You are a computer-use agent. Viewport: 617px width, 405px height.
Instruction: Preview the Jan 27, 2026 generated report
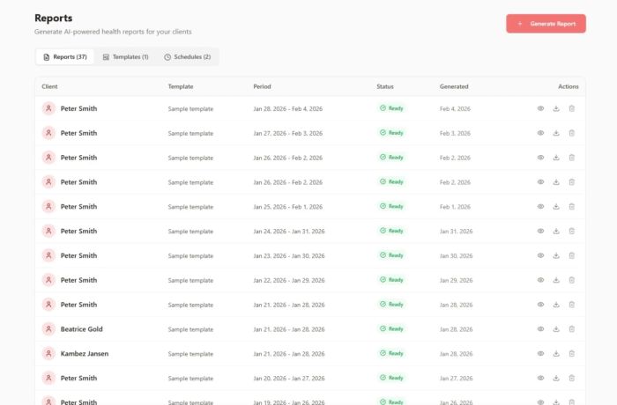pos(540,378)
